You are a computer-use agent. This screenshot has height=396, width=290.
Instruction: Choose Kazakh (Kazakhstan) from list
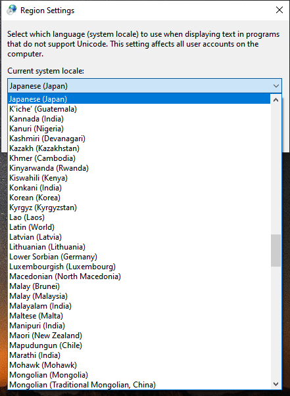tap(139, 148)
